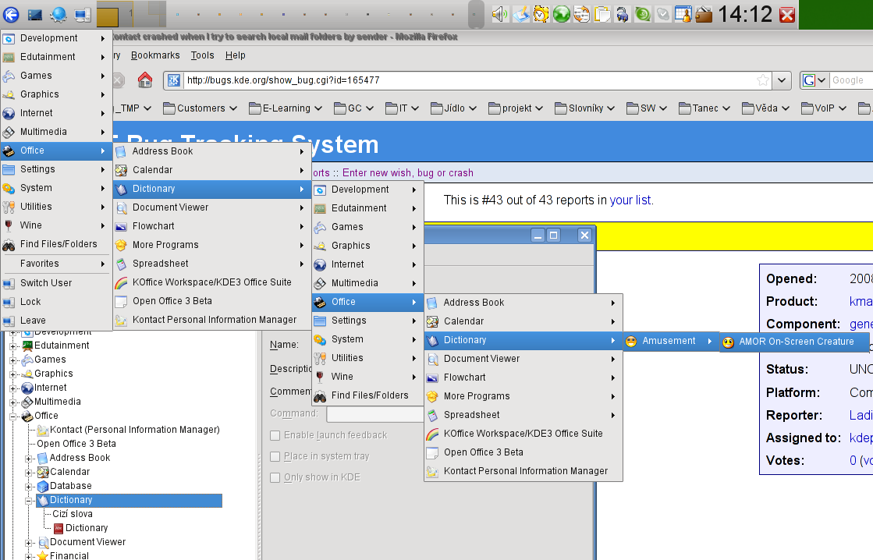
Task: Click the KDE site icon in the address bar
Action: tap(174, 80)
